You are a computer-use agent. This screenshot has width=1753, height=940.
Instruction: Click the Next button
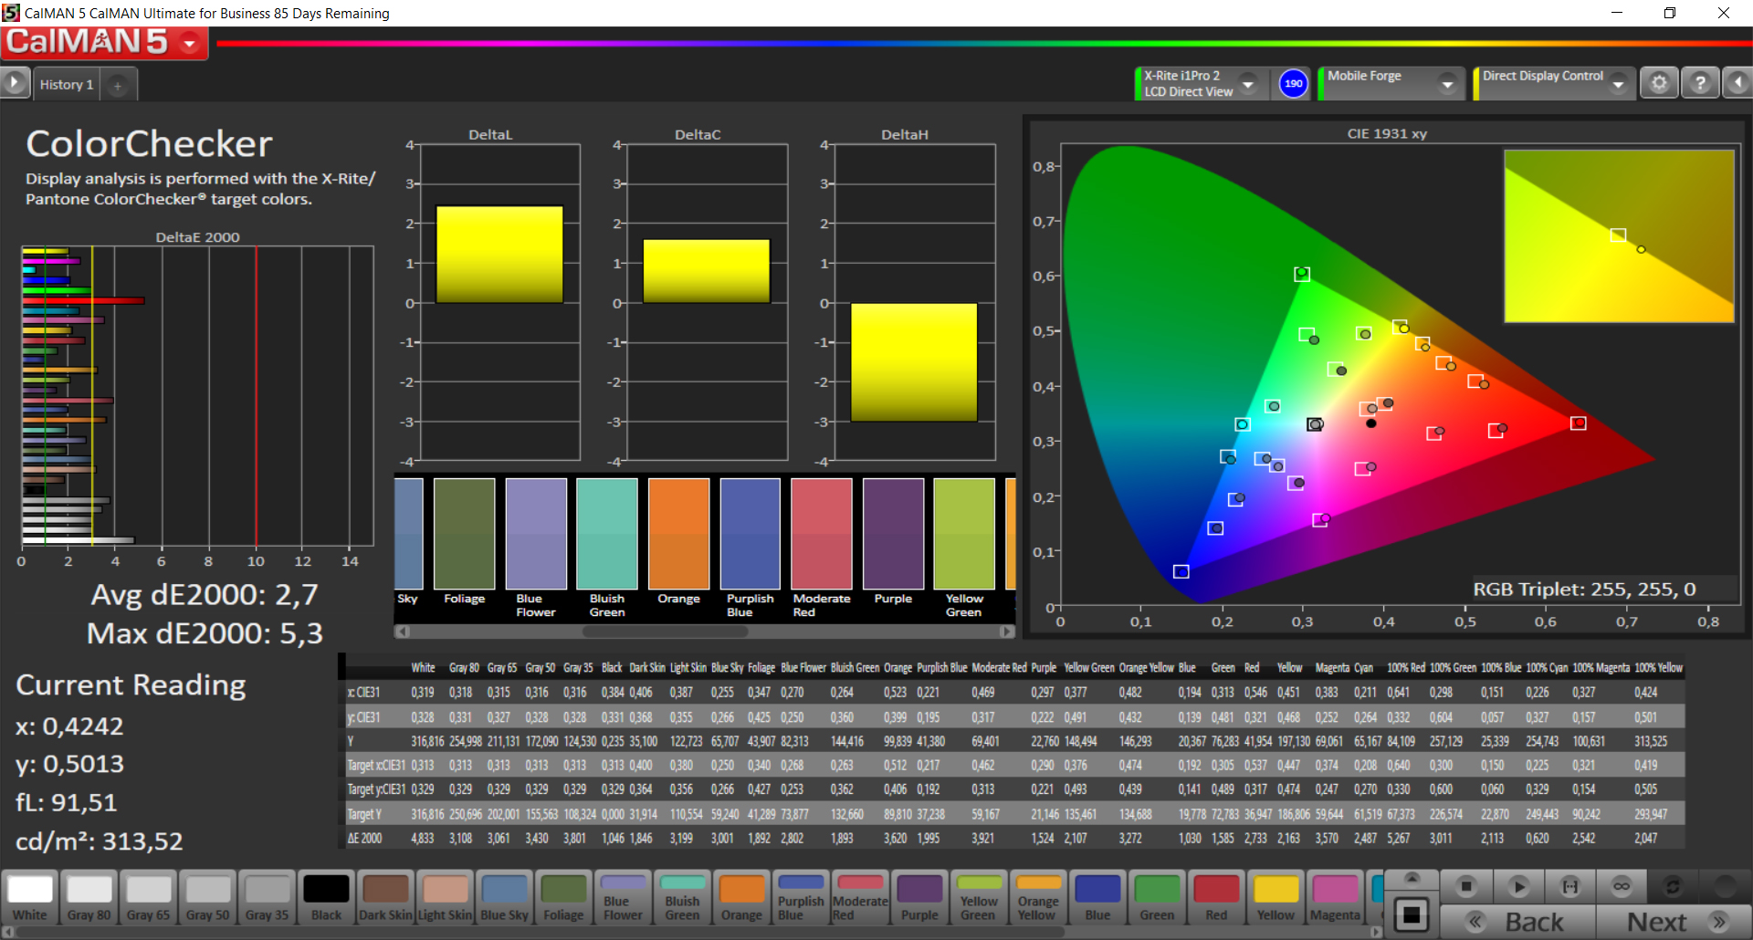pyautogui.click(x=1672, y=922)
